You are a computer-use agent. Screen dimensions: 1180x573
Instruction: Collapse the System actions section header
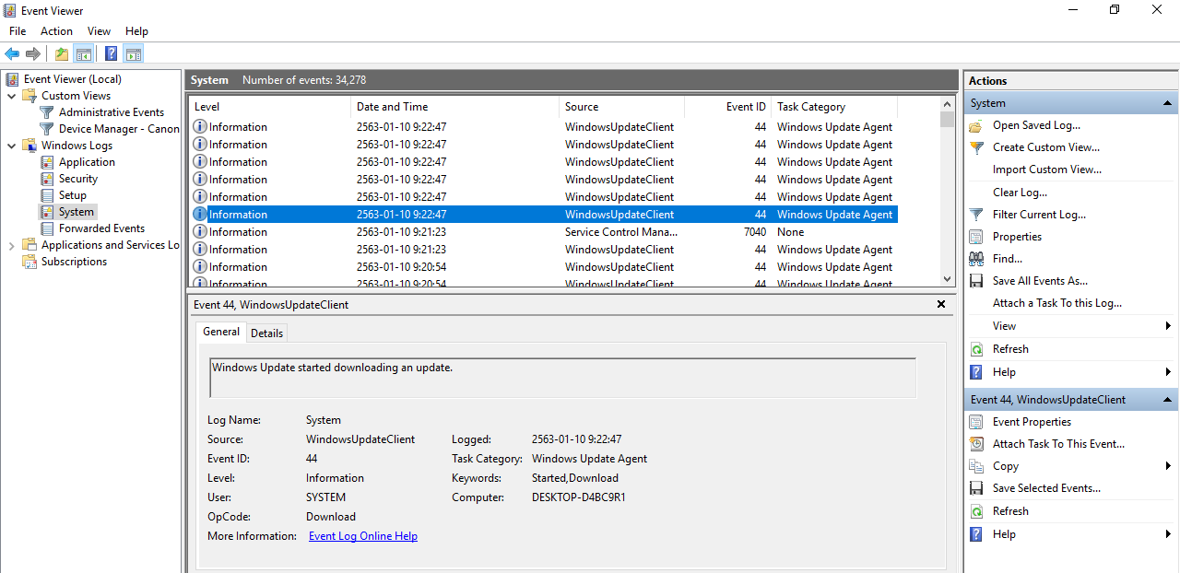(1168, 103)
